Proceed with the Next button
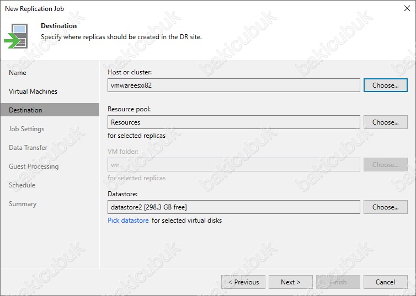 291,282
